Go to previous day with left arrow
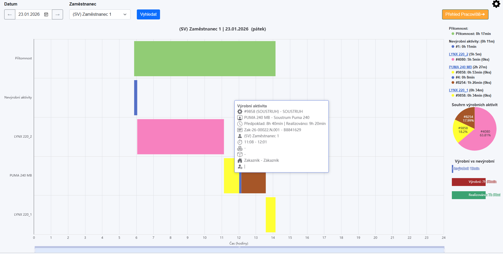The height and width of the screenshot is (254, 503). tap(10, 14)
